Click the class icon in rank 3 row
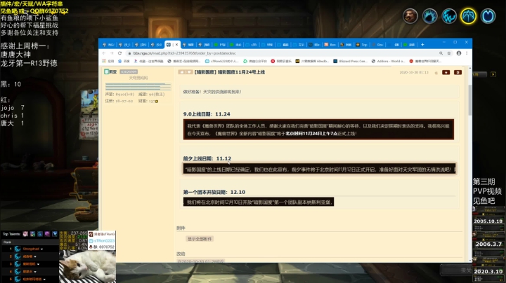The image size is (506, 283). 18,264
